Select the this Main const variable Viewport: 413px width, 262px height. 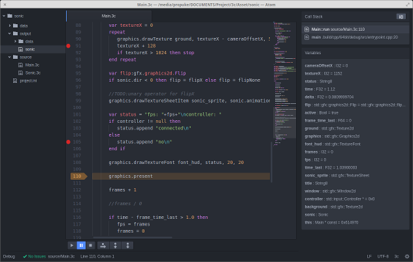click(355, 223)
